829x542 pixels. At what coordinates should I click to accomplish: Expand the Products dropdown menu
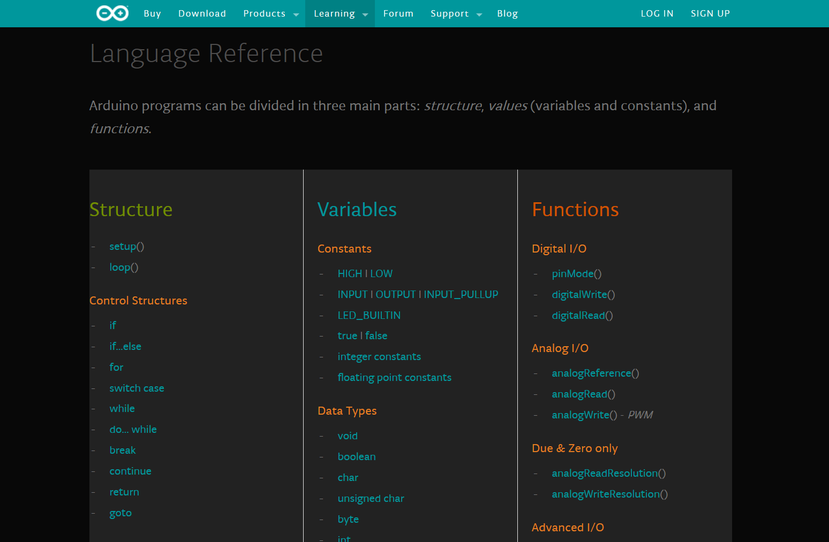[x=270, y=13]
